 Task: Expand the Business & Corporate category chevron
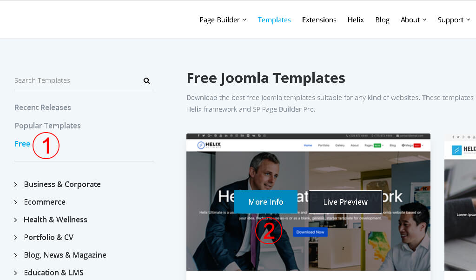point(16,184)
